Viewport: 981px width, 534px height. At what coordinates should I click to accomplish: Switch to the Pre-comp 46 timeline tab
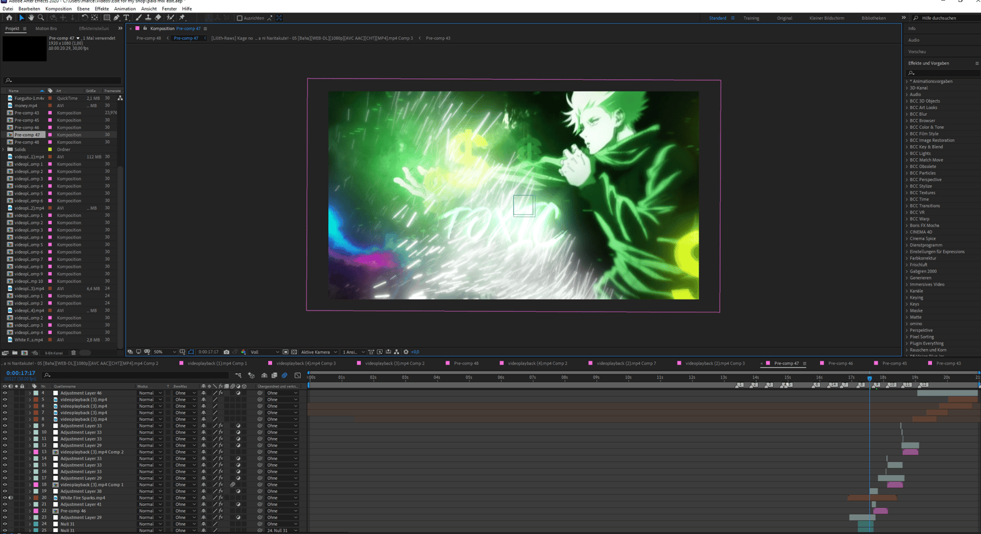click(x=840, y=363)
